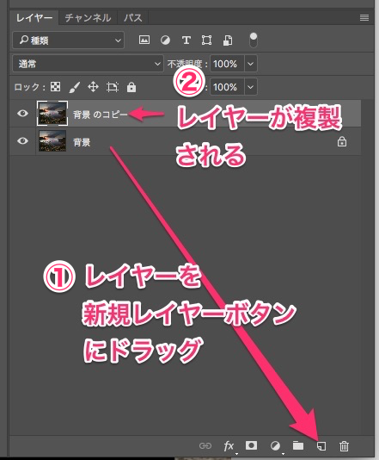Screen dimensions: 379x460
Task: Hide the 背景 layer using eye icon
Action: point(22,141)
